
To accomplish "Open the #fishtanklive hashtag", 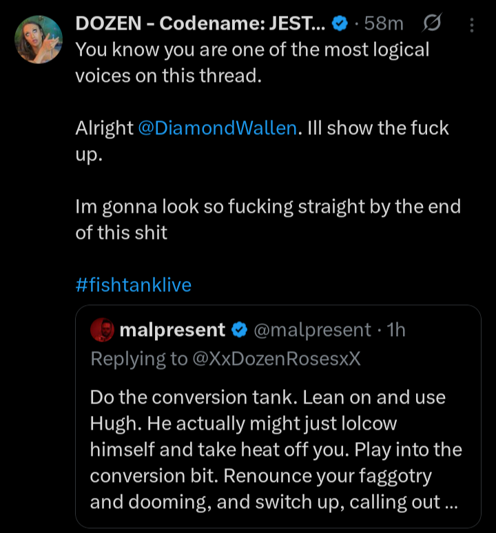I will pos(133,285).
